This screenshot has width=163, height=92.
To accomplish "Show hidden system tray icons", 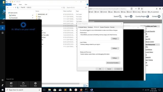I will [x=143, y=90].
